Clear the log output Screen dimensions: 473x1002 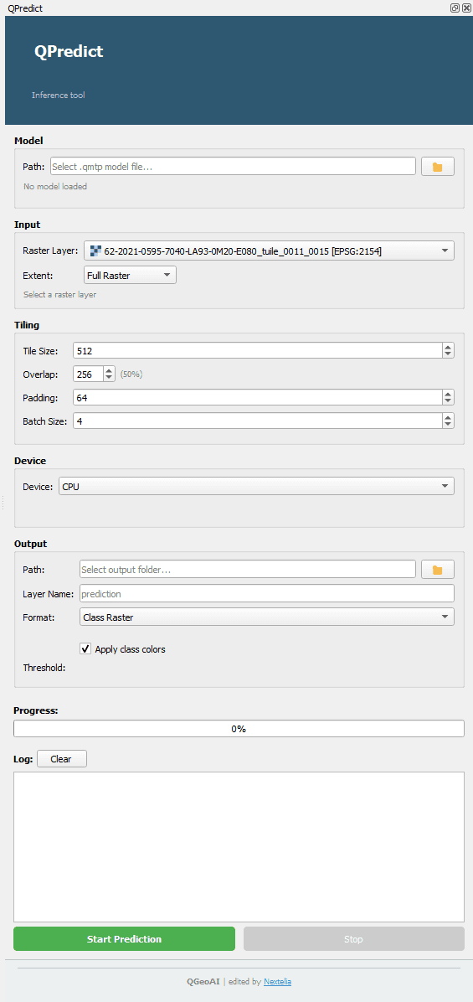61,759
